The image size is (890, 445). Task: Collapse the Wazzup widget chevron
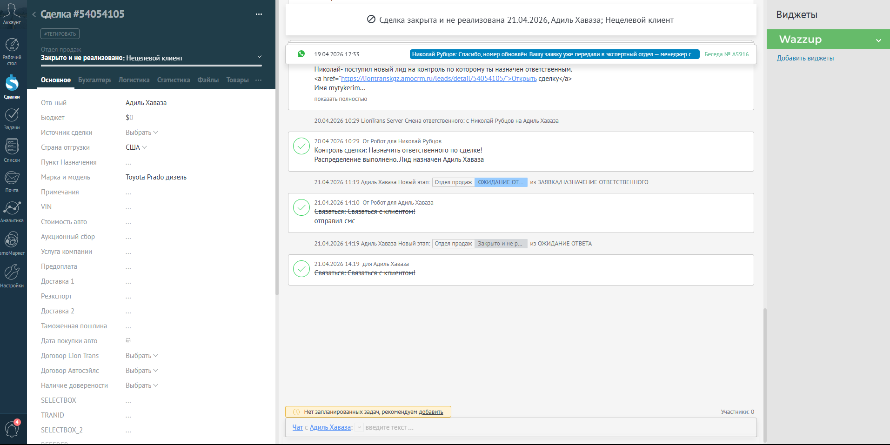coord(878,40)
